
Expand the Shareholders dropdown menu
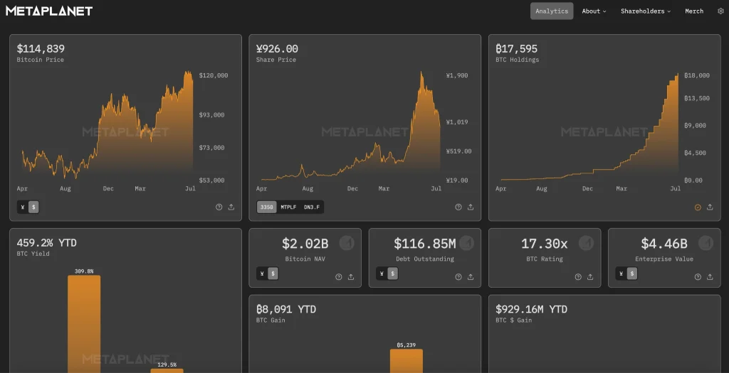645,11
